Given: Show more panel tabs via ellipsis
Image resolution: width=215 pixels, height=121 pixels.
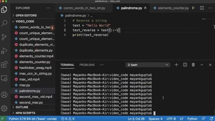Looking at the screenshot, I should (x=102, y=65).
